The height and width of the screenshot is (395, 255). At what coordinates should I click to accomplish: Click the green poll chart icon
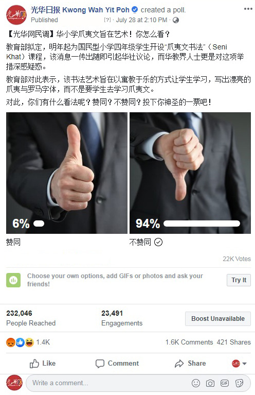pos(13,280)
